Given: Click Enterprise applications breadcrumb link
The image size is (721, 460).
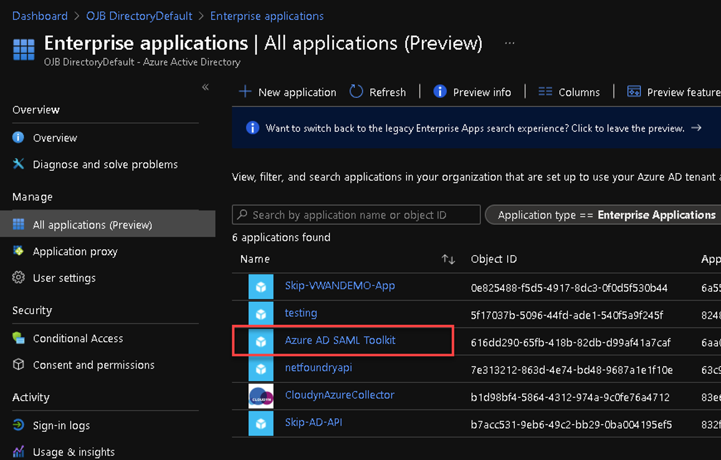Looking at the screenshot, I should 267,16.
